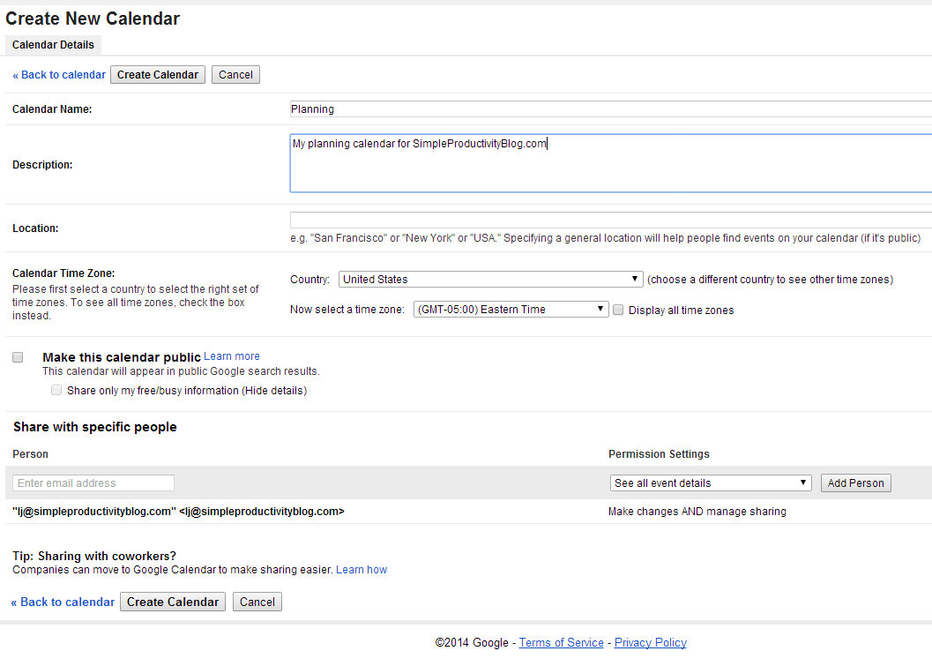932x666 pixels.
Task: Click the bottom Cancel button
Action: click(x=257, y=602)
